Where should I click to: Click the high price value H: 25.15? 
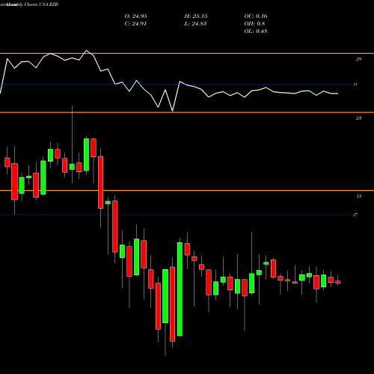pos(196,16)
